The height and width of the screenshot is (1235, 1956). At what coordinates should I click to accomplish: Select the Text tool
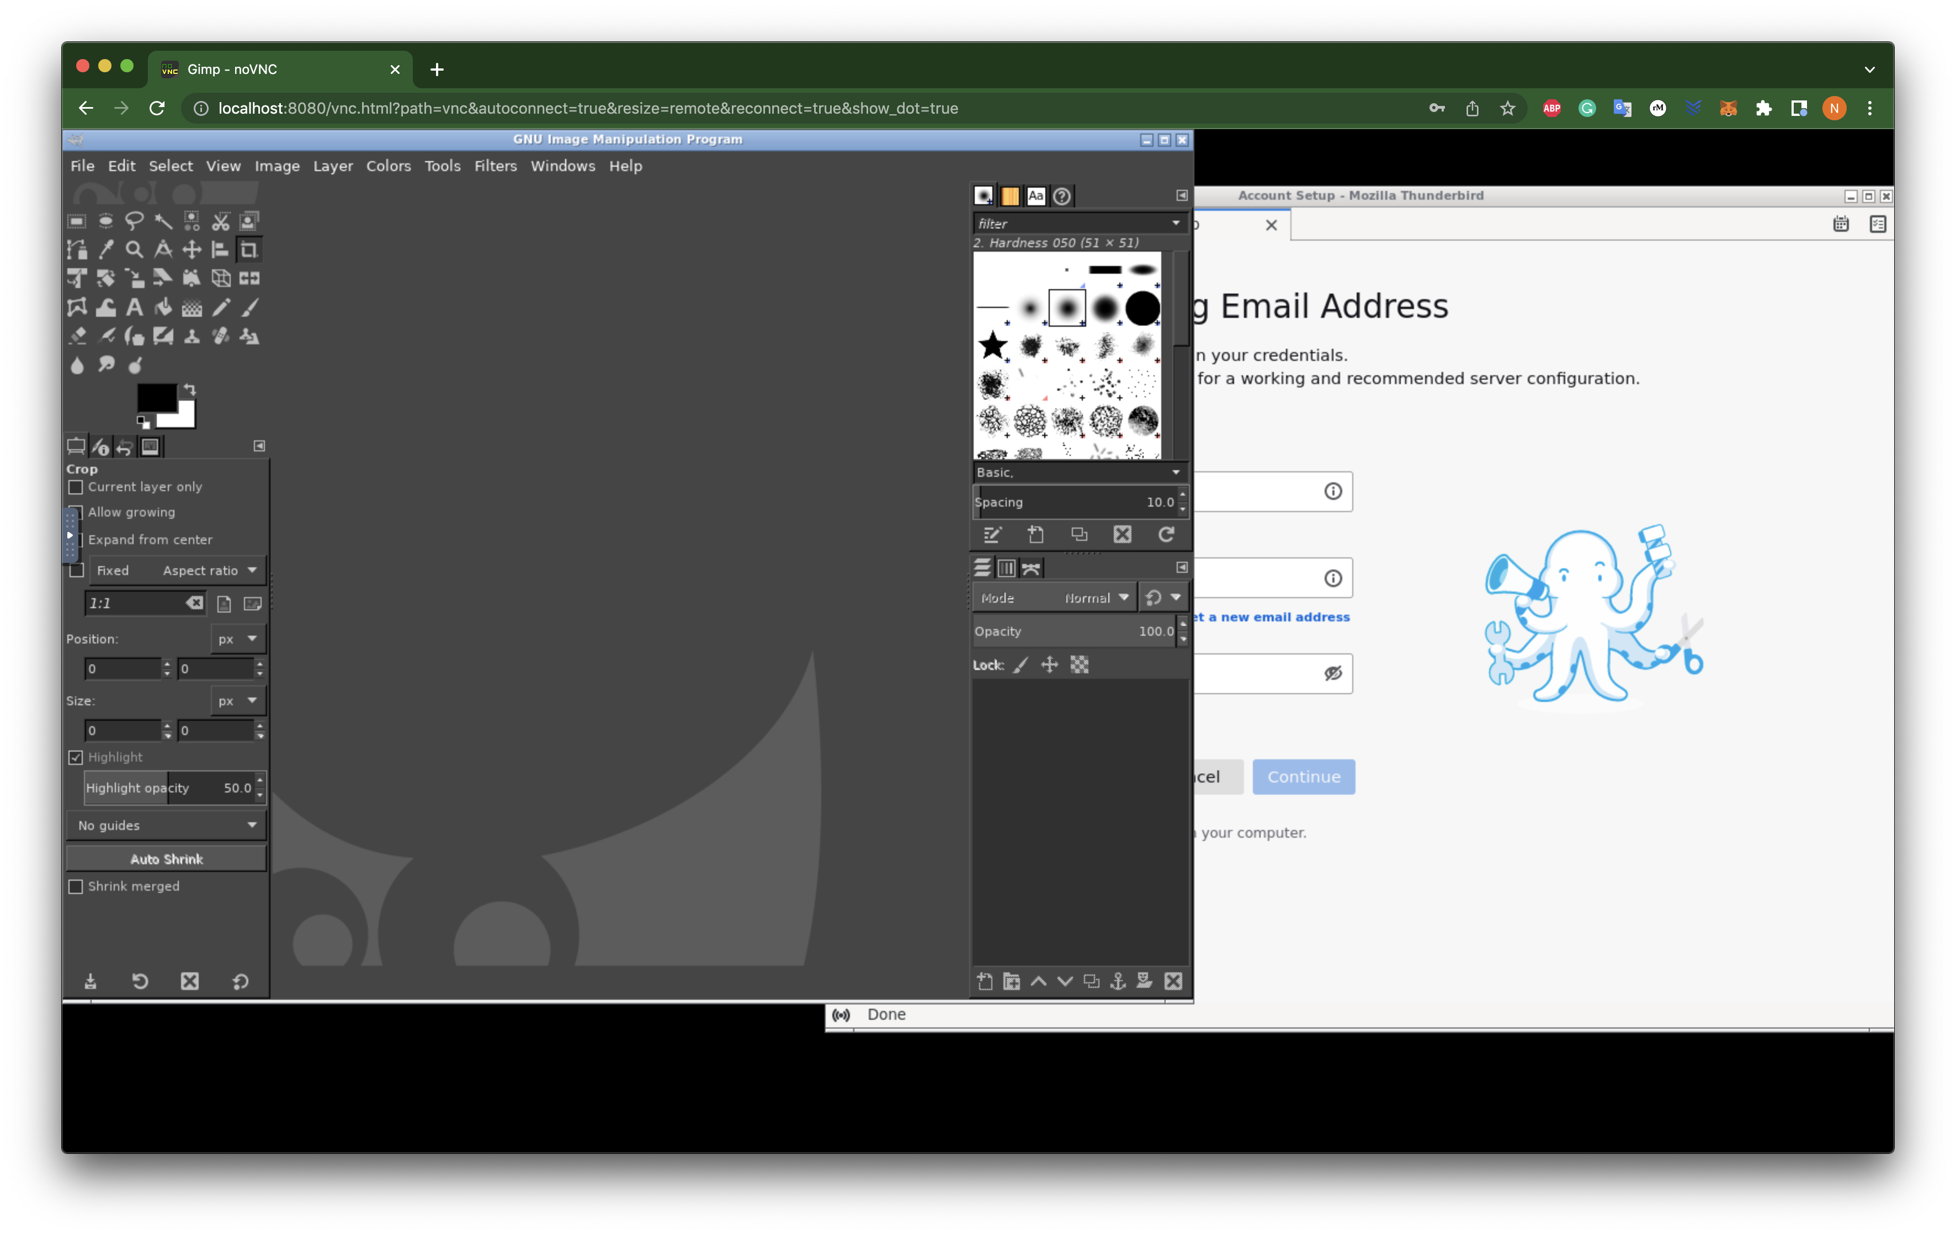(x=134, y=308)
